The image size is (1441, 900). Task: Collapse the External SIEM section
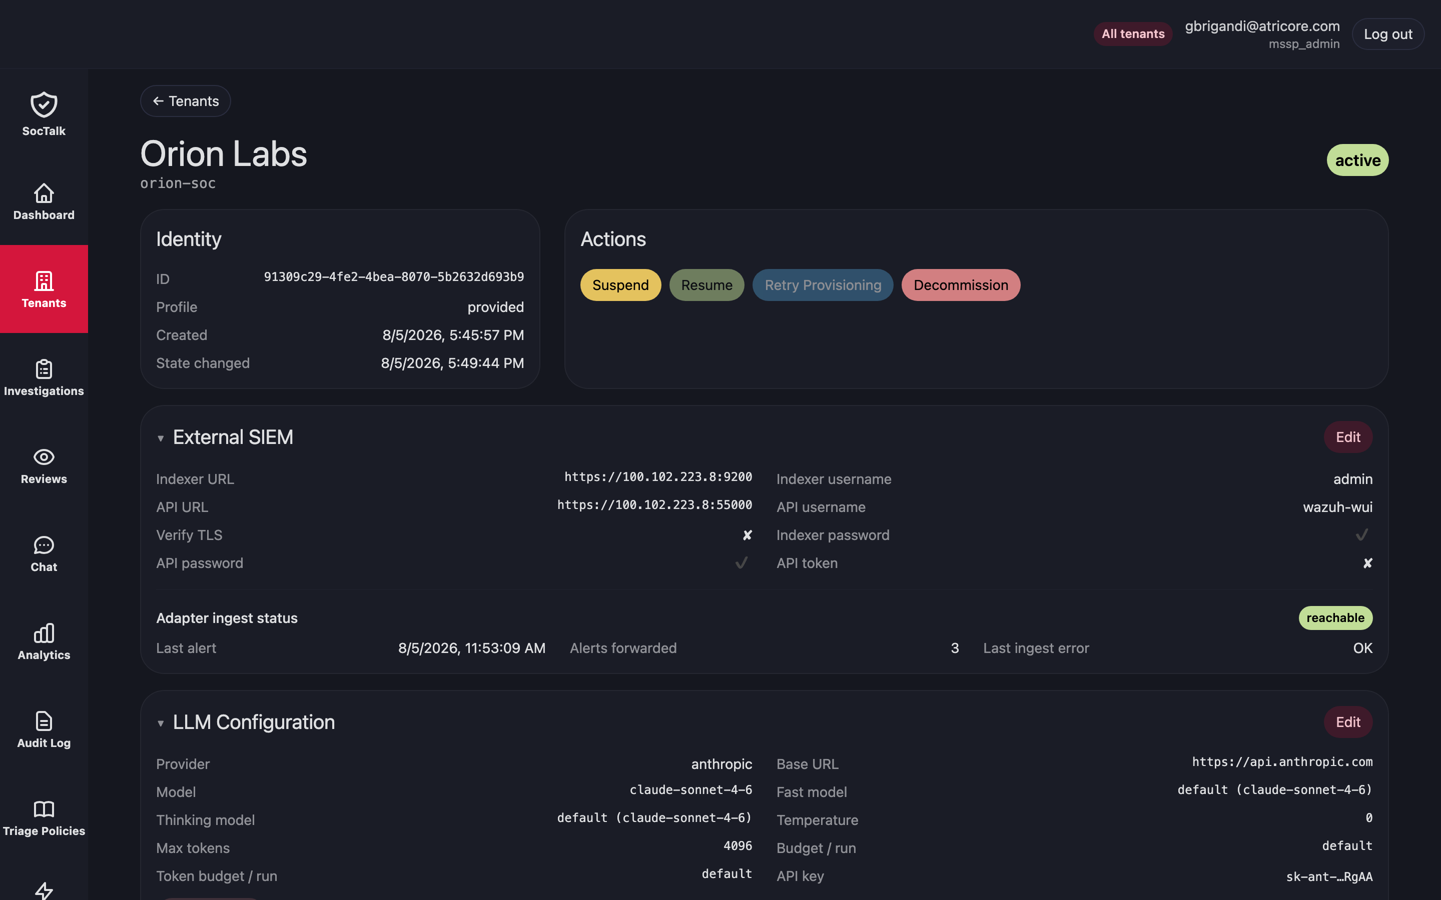coord(160,438)
